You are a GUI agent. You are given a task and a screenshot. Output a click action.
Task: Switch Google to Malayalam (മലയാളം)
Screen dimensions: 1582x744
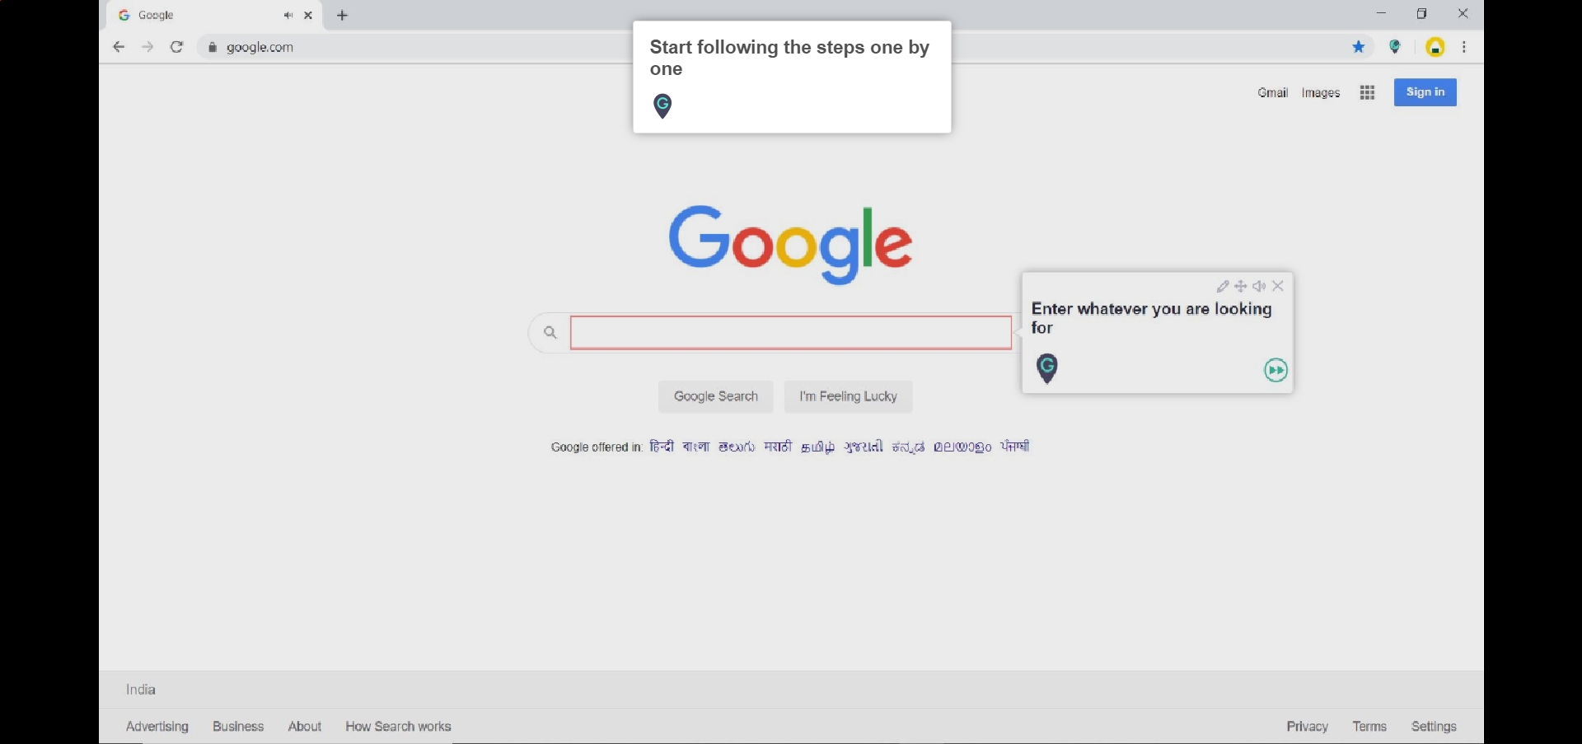pyautogui.click(x=963, y=447)
